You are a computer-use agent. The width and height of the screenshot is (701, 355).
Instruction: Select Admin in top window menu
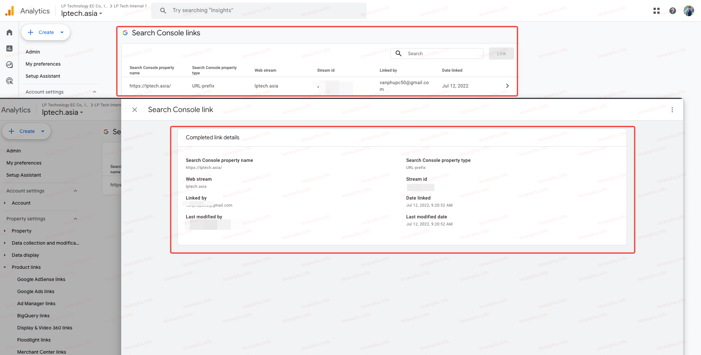33,52
